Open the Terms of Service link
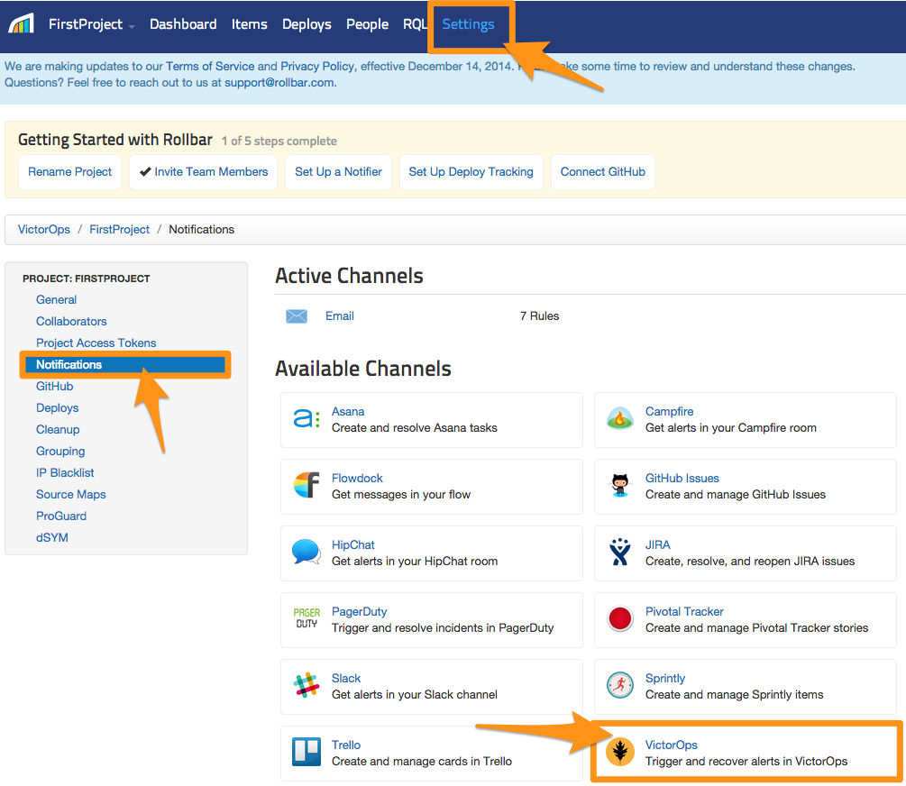Screen dimensions: 906x786 tap(210, 66)
